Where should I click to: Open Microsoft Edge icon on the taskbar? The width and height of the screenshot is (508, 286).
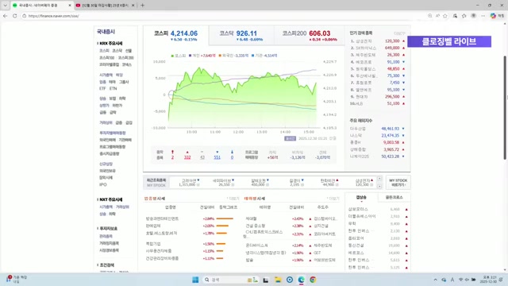click(x=301, y=280)
